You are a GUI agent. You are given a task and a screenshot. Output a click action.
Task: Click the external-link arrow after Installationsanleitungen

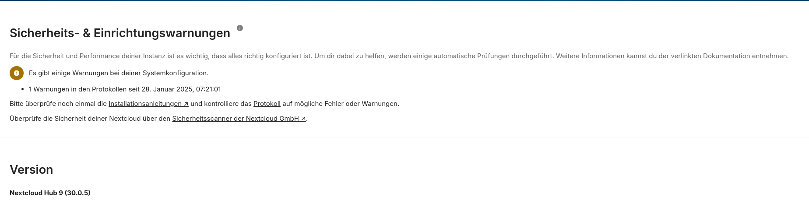pos(186,104)
